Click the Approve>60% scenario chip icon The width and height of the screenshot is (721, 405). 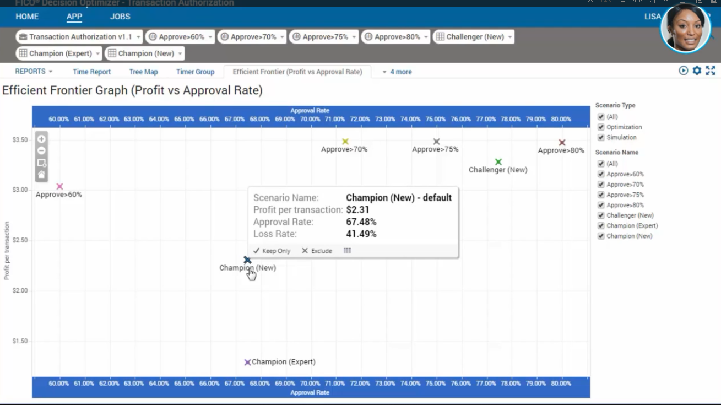(153, 37)
